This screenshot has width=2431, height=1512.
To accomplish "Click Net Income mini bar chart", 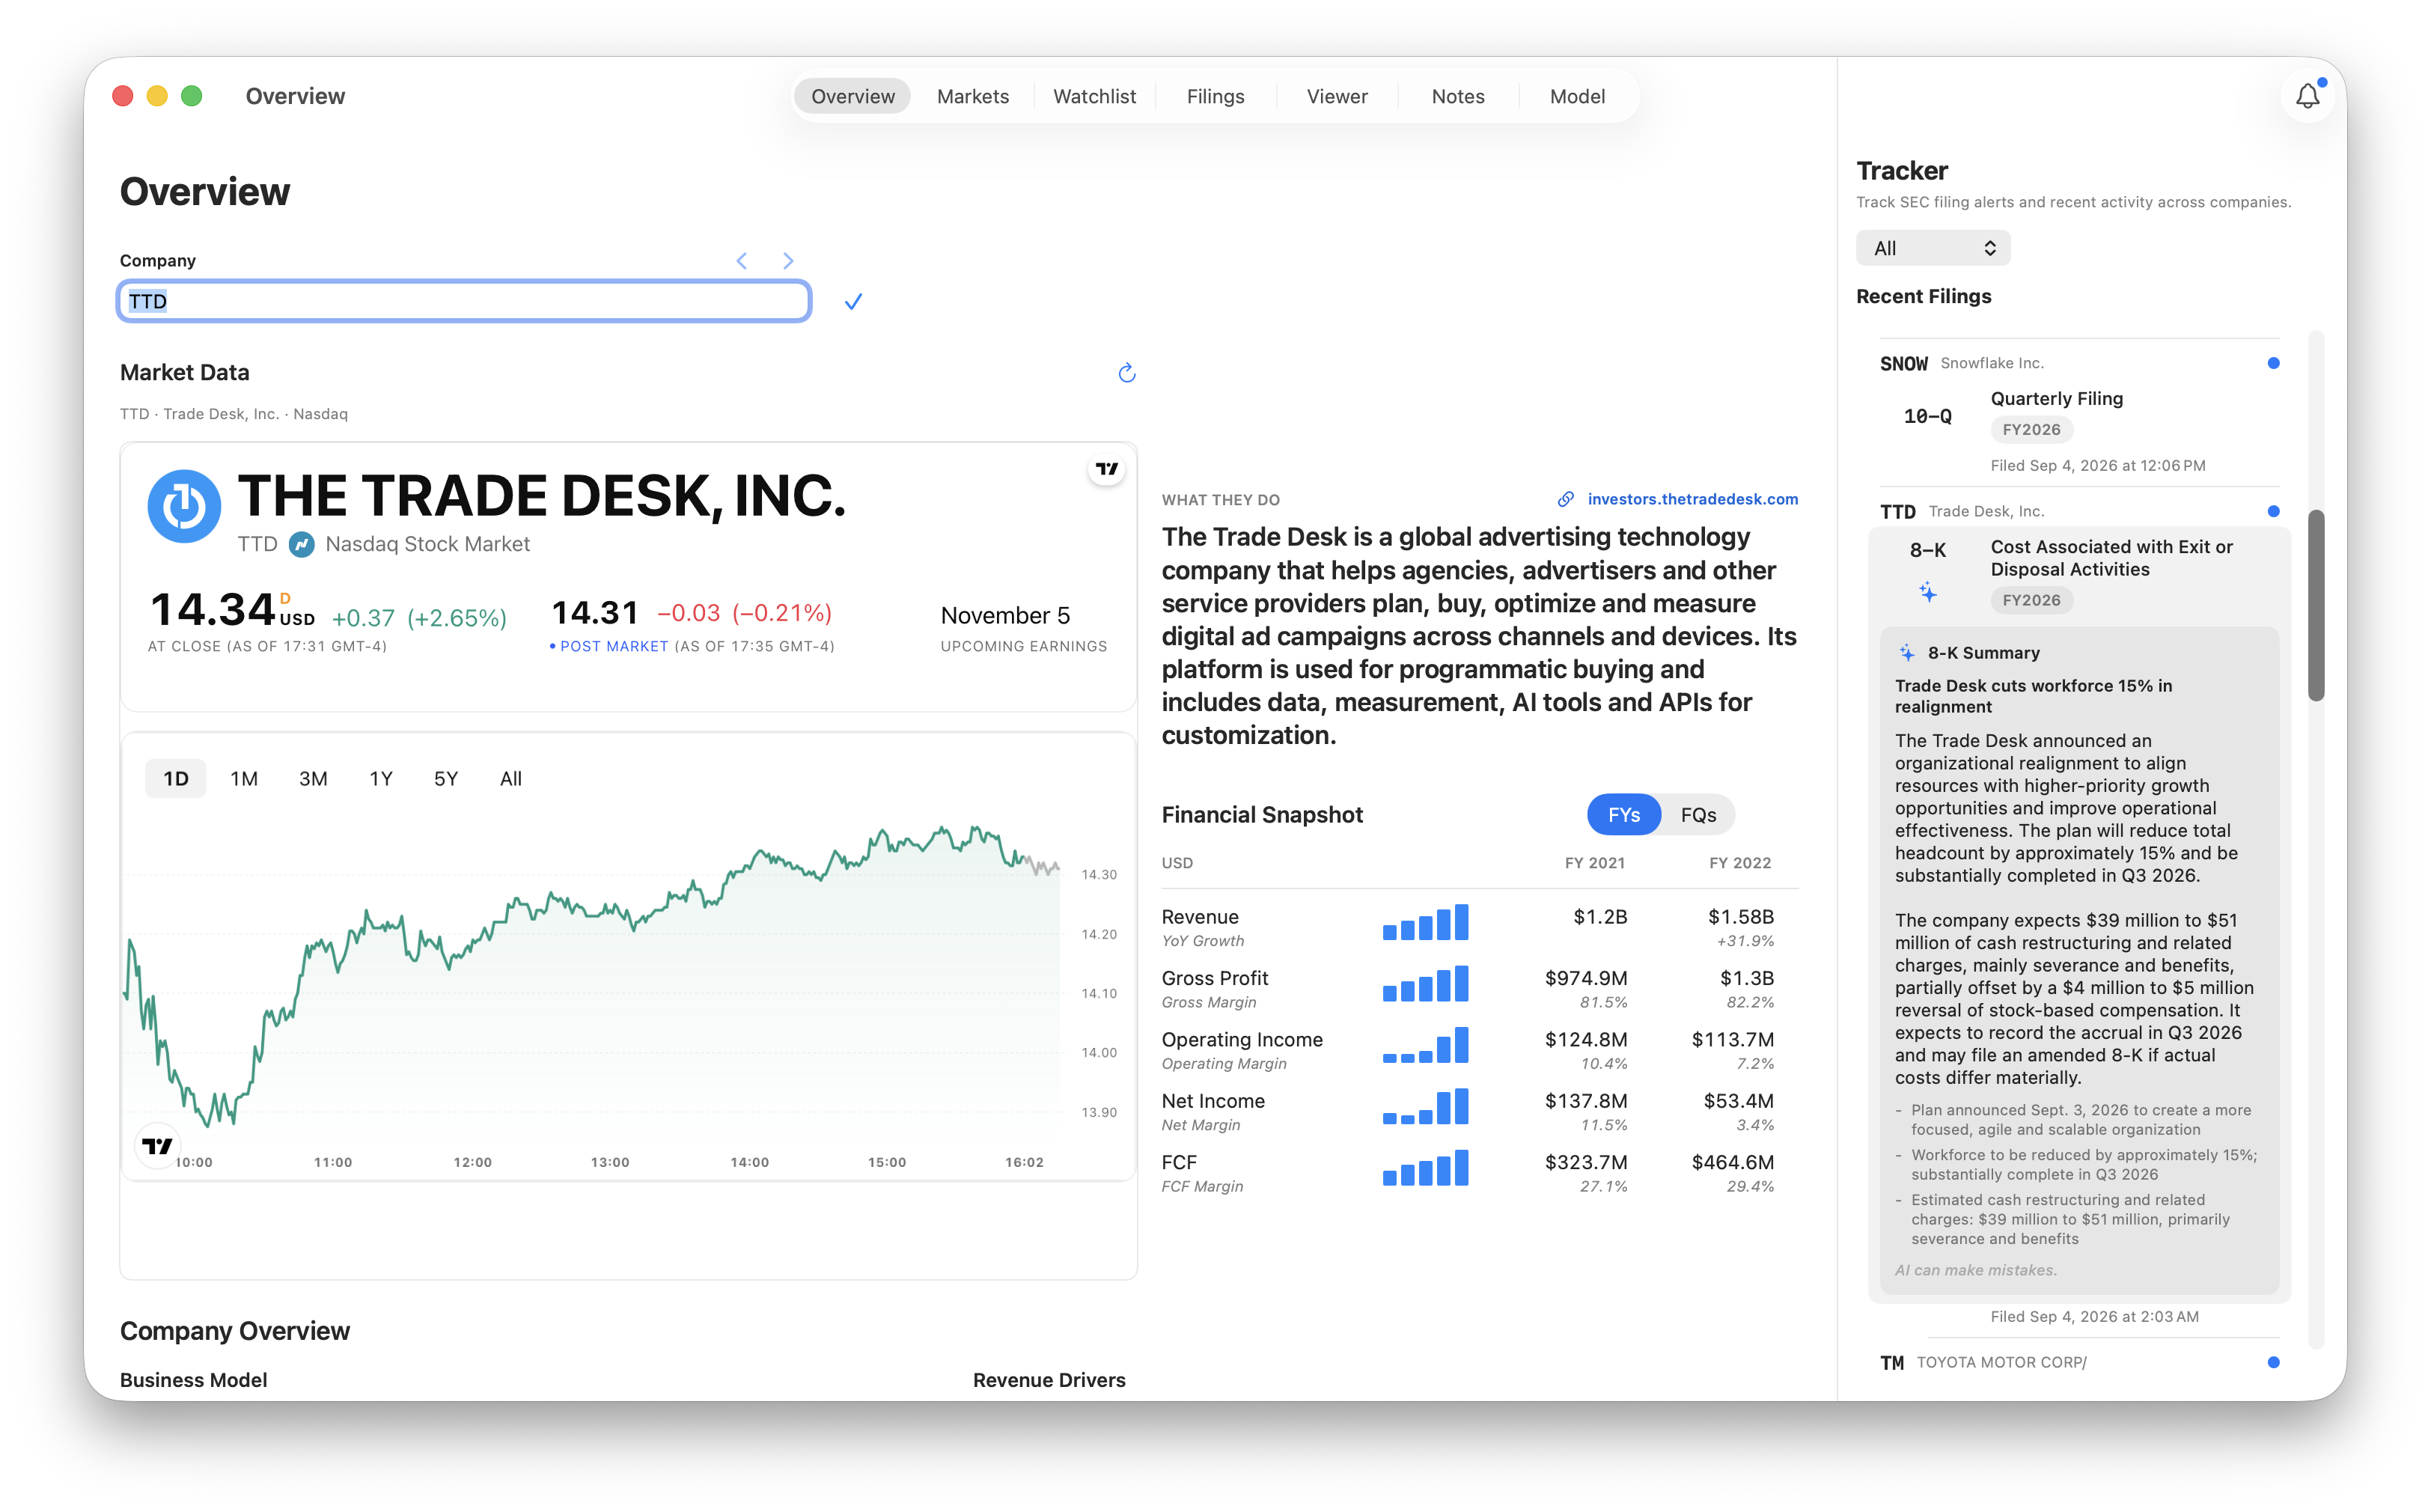I will pyautogui.click(x=1425, y=1106).
